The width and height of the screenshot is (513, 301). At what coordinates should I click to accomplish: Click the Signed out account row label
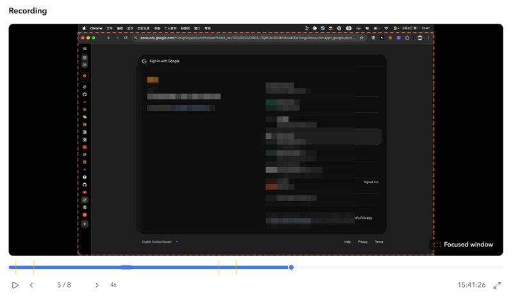point(371,182)
